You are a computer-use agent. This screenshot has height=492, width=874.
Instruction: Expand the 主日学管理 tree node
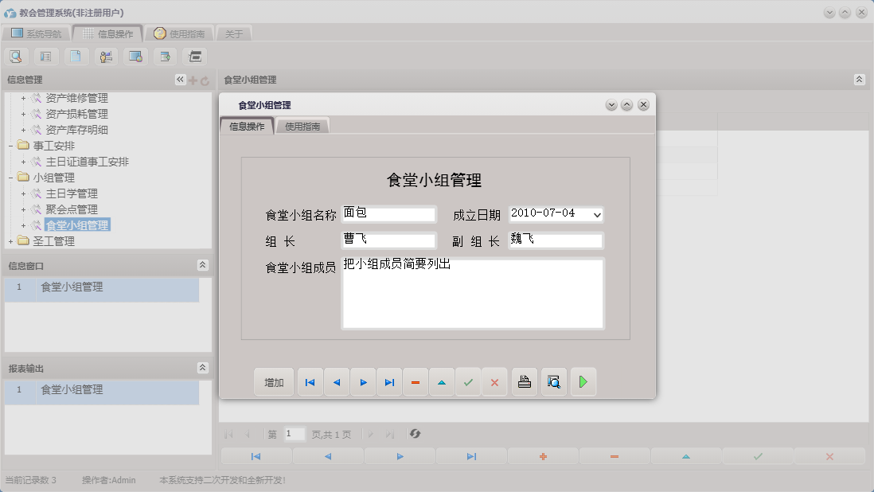pos(23,194)
